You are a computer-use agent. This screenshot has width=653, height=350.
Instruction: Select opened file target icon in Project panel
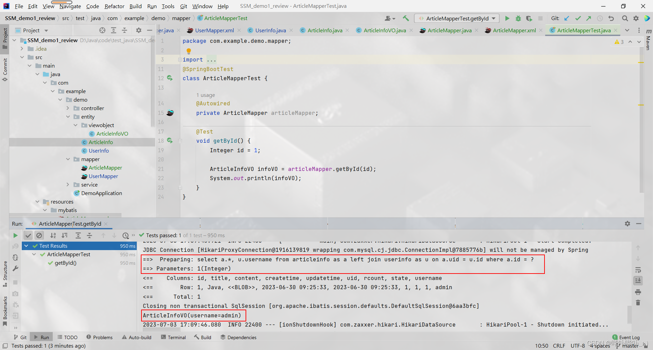click(102, 30)
